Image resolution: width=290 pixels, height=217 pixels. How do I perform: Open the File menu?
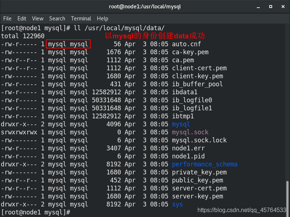[7, 19]
